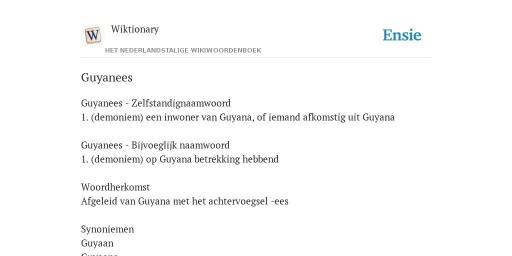
Task: Click the 'Guyanees - Zelfstandignaamwoord' line
Action: [x=156, y=103]
